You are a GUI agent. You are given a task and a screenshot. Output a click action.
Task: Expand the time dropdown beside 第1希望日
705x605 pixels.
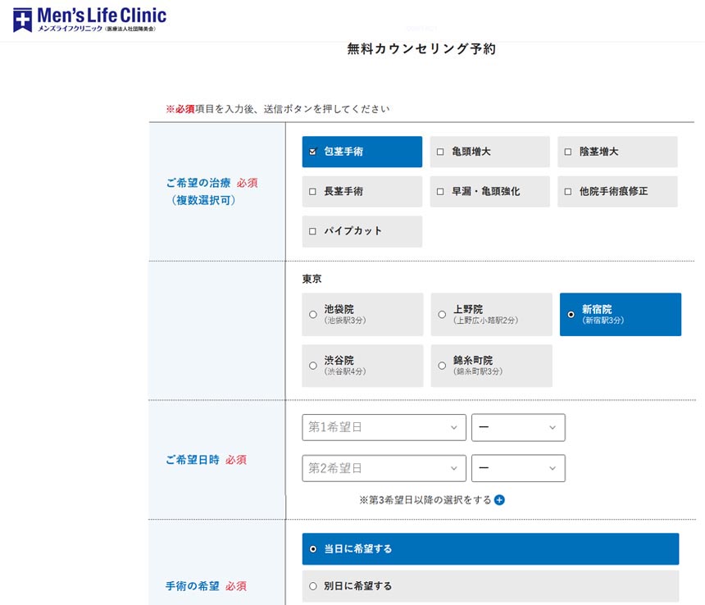pos(518,427)
